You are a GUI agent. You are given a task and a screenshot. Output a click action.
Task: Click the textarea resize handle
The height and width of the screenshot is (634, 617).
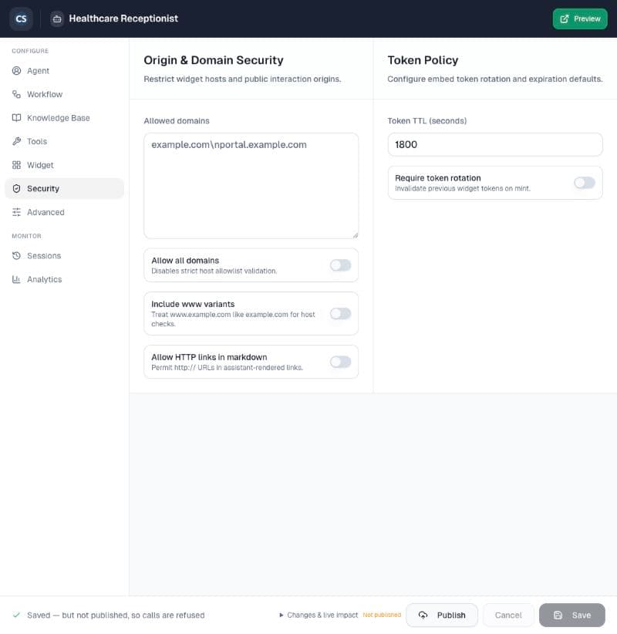pos(355,235)
